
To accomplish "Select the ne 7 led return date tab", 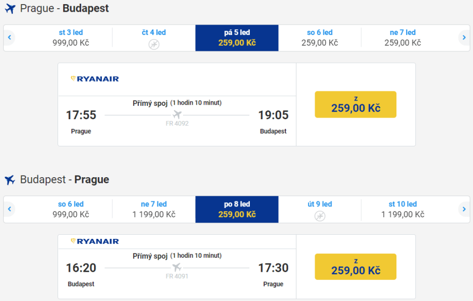I will [x=154, y=209].
